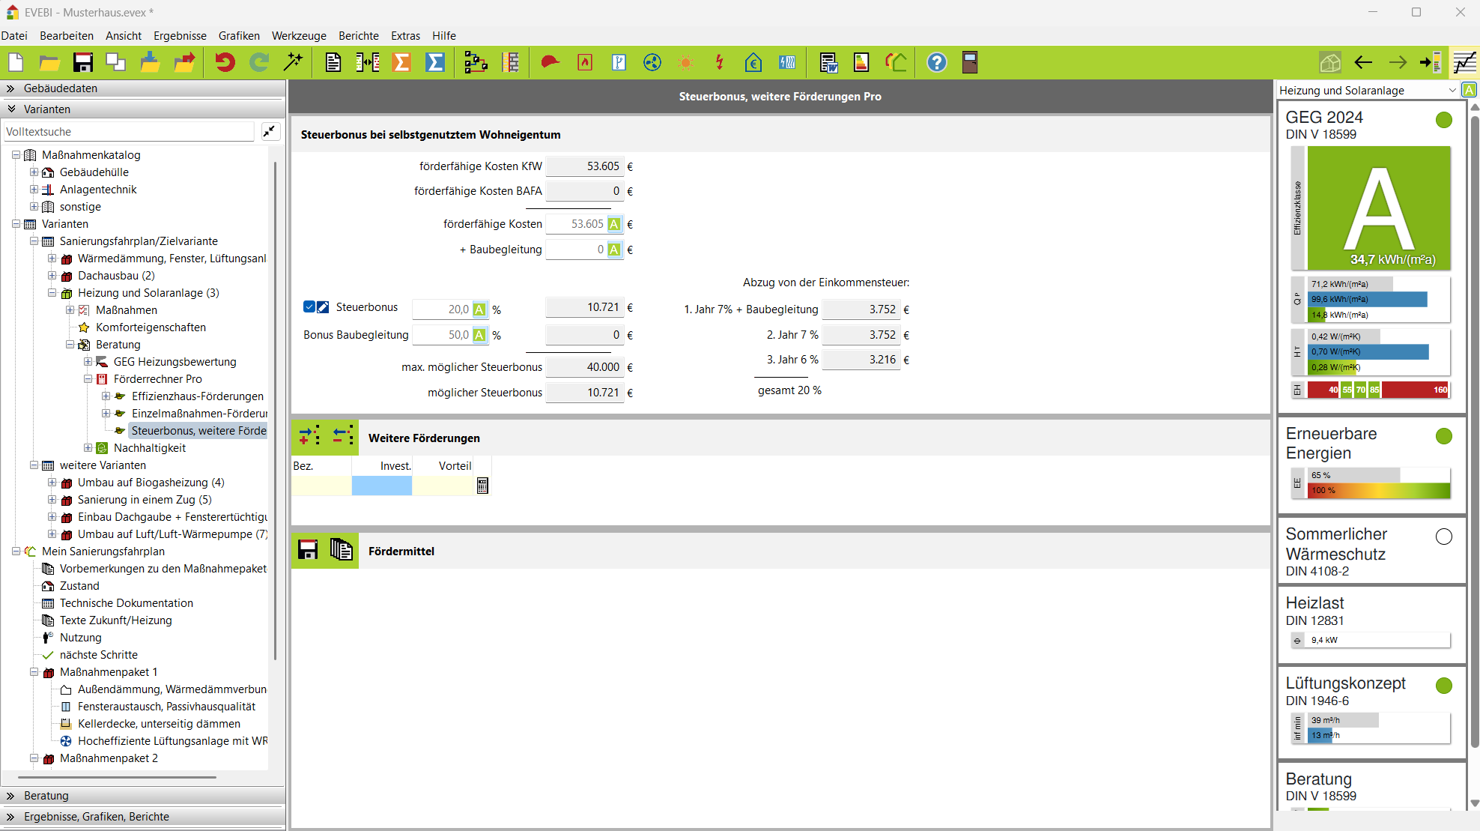Click the save floppy disk toolbar icon
The width and height of the screenshot is (1480, 831).
pyautogui.click(x=82, y=62)
